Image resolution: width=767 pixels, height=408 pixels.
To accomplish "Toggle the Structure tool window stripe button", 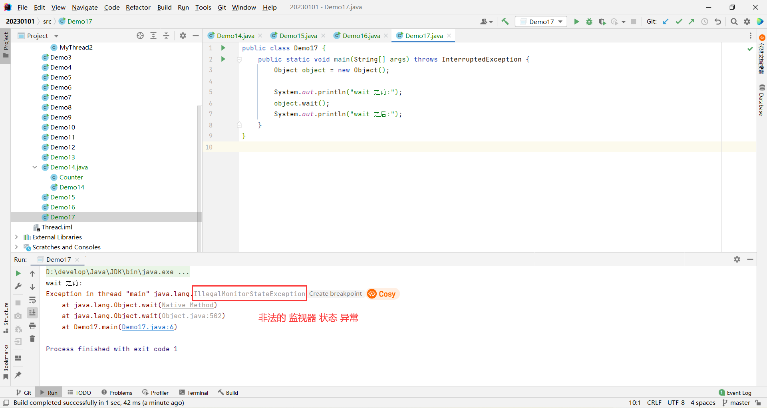I will (x=6, y=318).
